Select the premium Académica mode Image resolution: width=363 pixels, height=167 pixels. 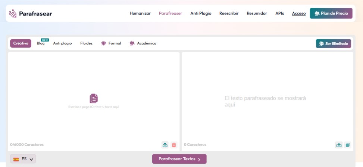pyautogui.click(x=143, y=43)
